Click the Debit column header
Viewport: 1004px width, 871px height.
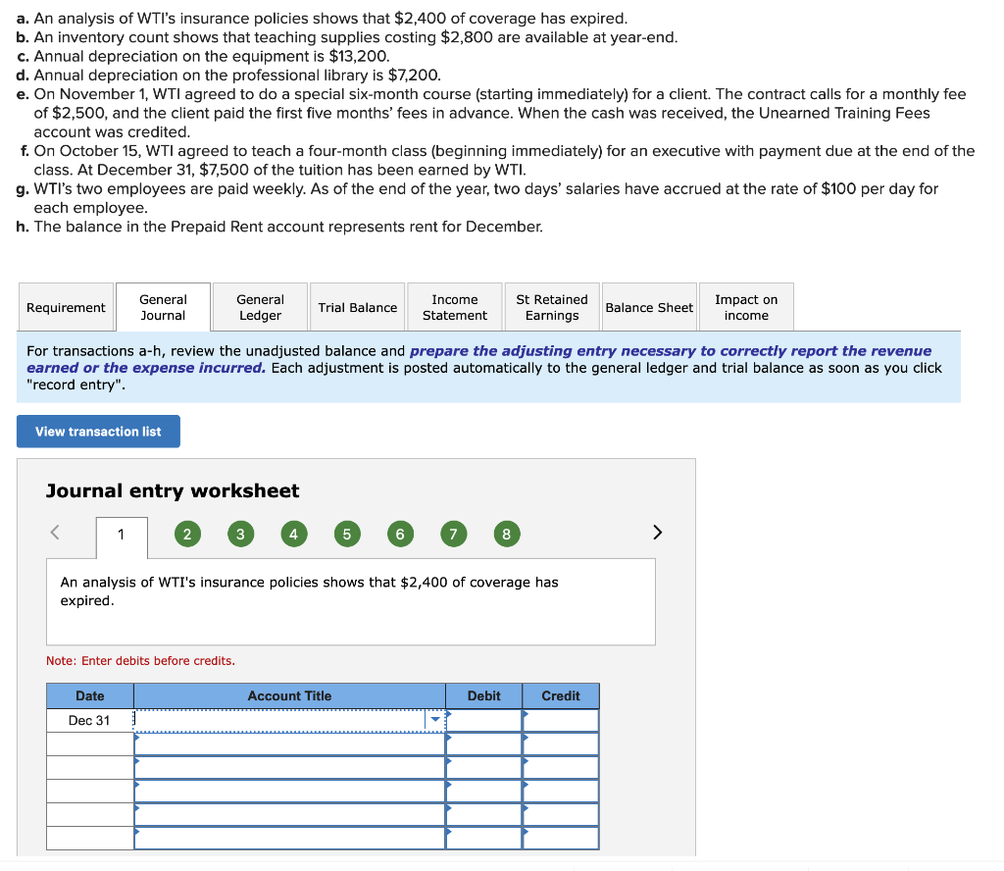click(484, 695)
